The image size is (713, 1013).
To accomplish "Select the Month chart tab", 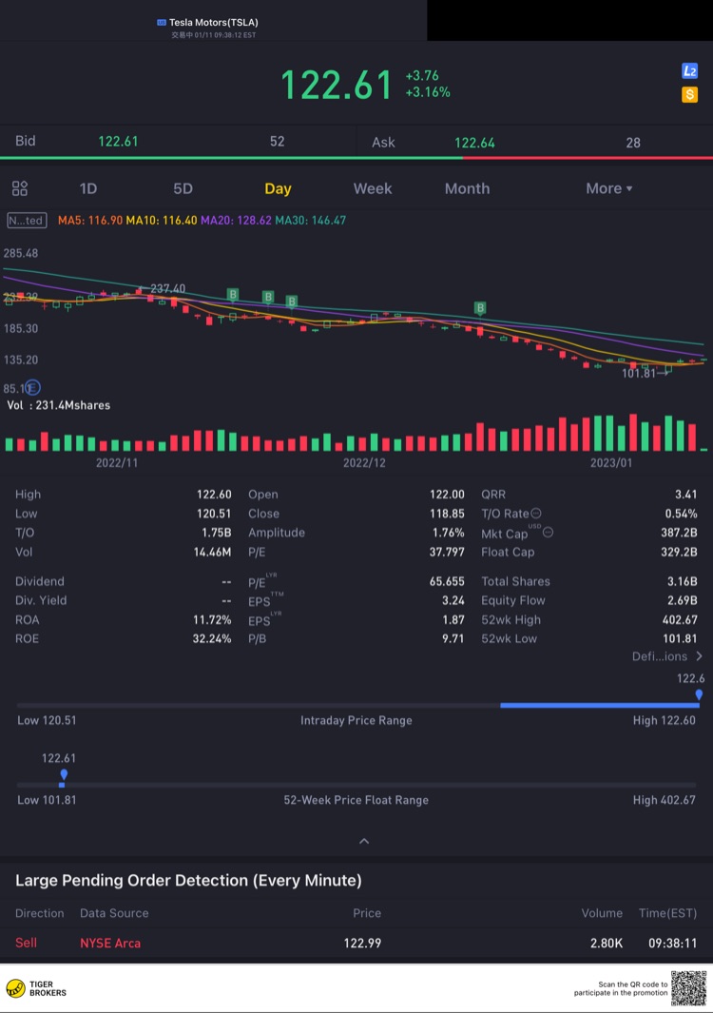I will [467, 188].
